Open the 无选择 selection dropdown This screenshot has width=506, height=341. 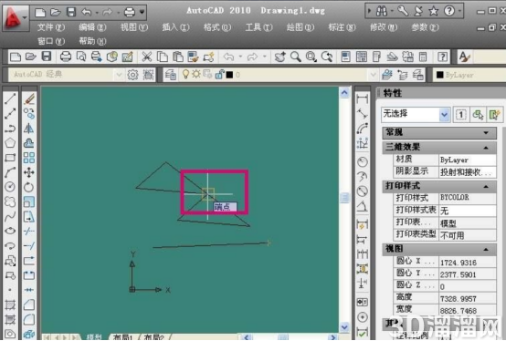[445, 114]
